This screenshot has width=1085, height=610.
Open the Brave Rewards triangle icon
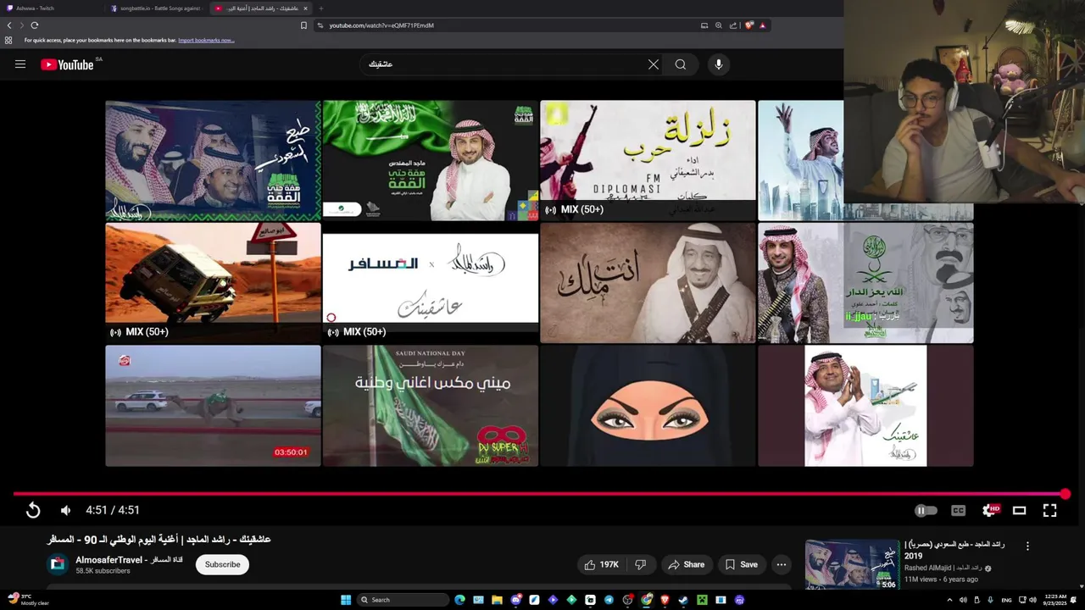tap(762, 25)
